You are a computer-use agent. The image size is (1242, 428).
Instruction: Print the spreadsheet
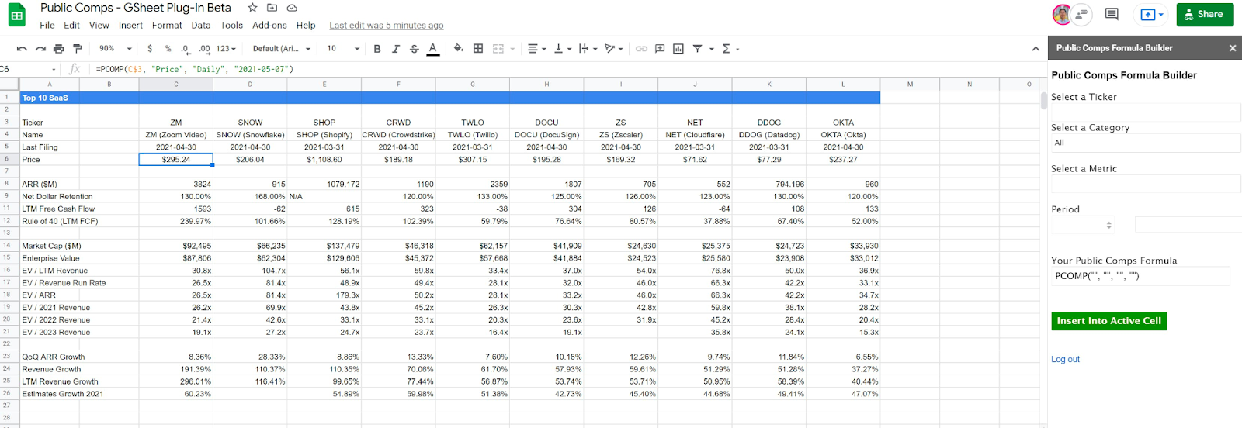click(x=59, y=49)
